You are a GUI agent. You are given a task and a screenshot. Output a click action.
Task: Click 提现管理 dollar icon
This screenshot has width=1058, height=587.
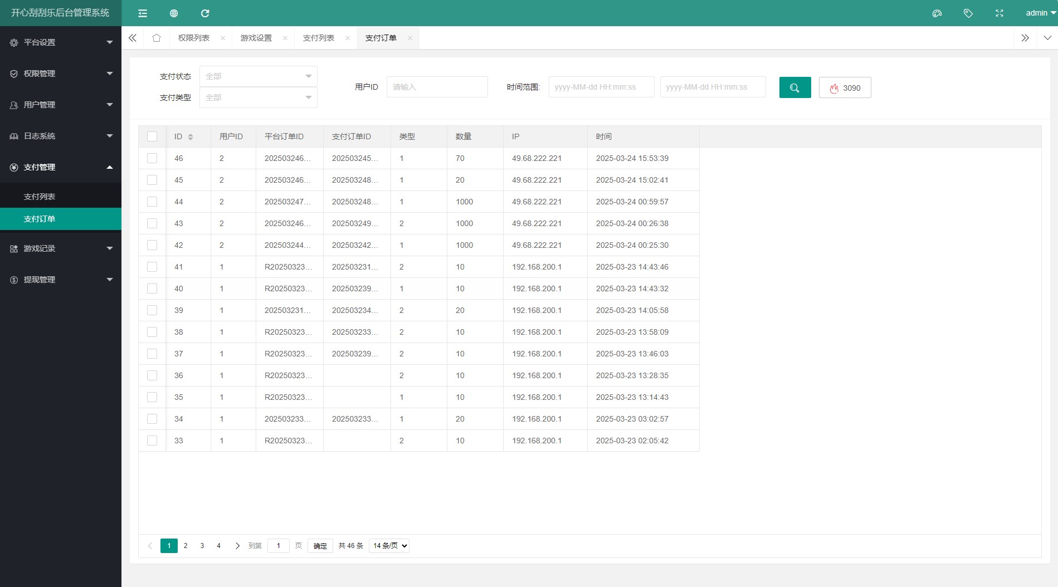click(x=14, y=280)
